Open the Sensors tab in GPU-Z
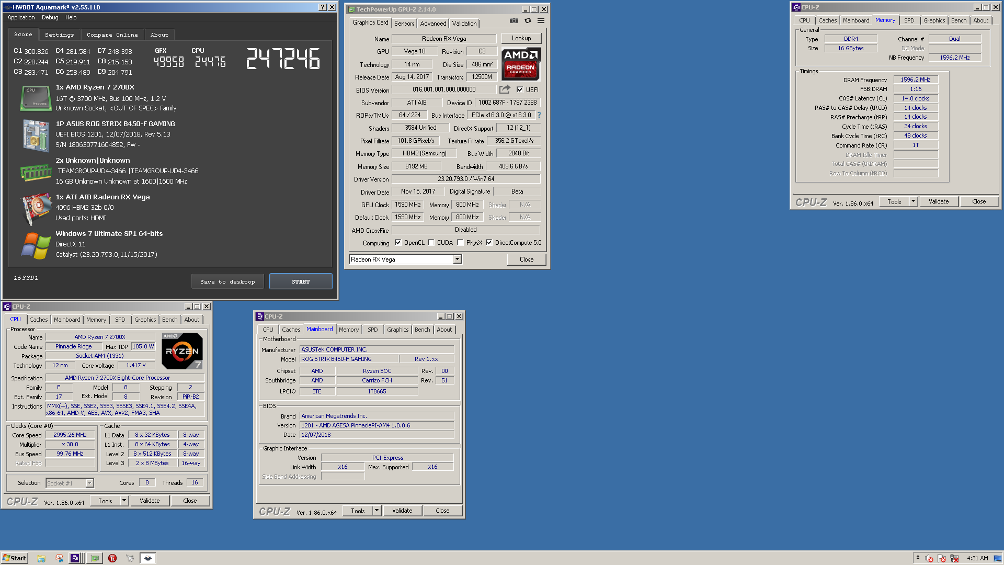This screenshot has width=1004, height=565. (x=404, y=24)
